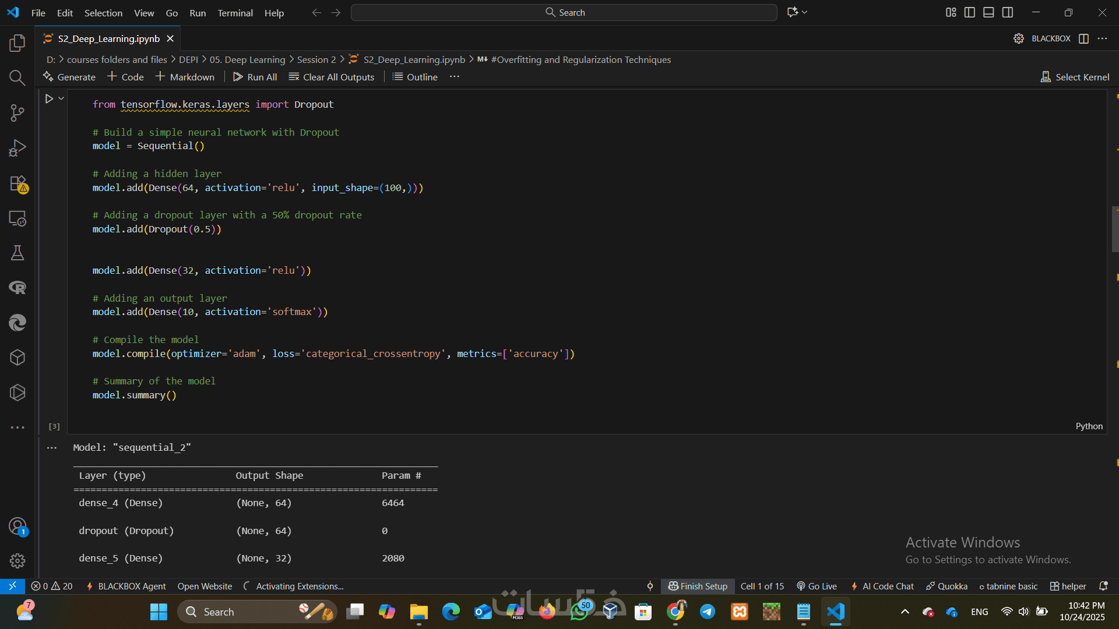Screen dimensions: 1119x629
Task: Open Remote Explorer in activity bar
Action: [17, 218]
